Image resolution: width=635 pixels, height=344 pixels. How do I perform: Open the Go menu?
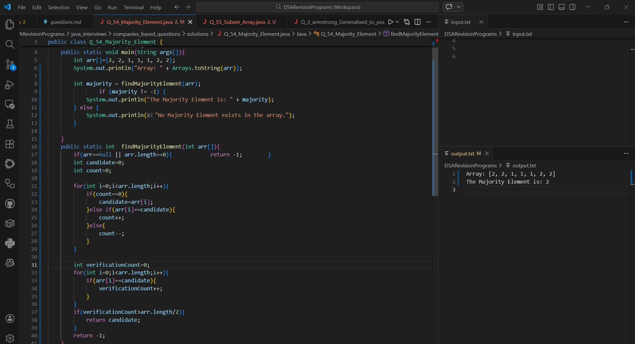click(x=97, y=7)
